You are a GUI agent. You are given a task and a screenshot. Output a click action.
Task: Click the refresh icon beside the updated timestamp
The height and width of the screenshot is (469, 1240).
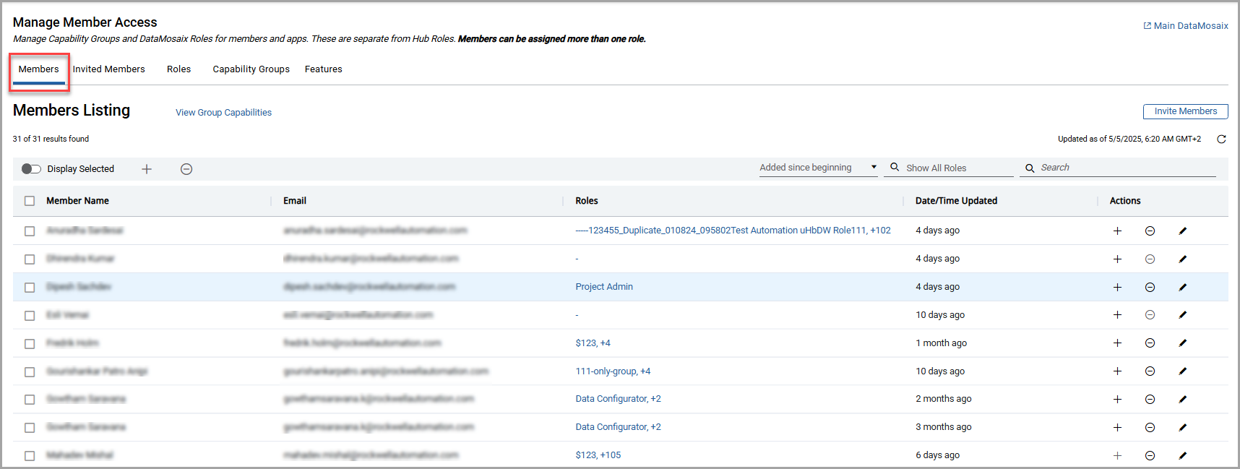(1221, 139)
